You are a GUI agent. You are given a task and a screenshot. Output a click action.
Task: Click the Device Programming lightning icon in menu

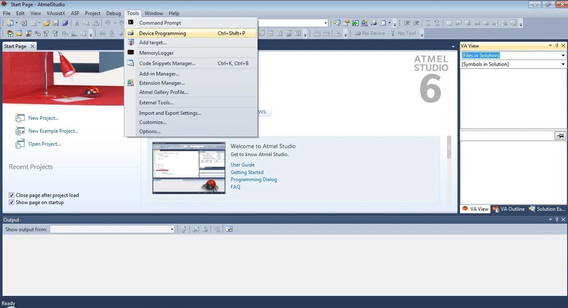pos(131,33)
